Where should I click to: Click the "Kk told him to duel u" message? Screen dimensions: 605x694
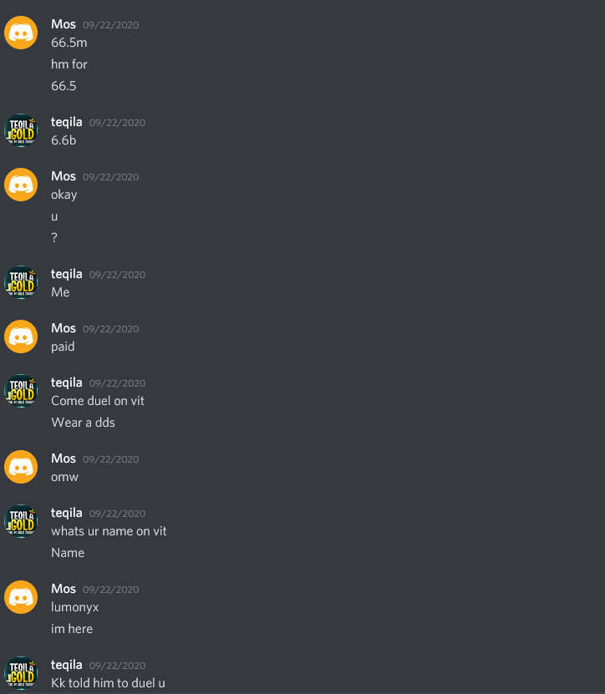[x=108, y=683]
